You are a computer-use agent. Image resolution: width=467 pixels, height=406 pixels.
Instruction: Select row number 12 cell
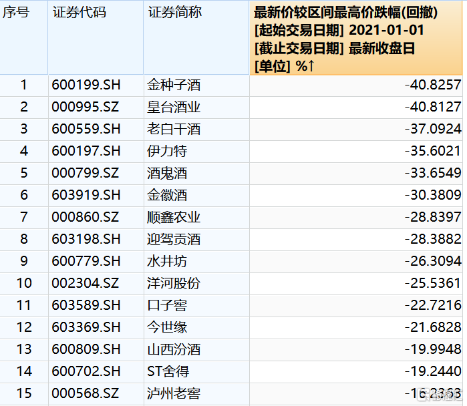[x=24, y=327]
